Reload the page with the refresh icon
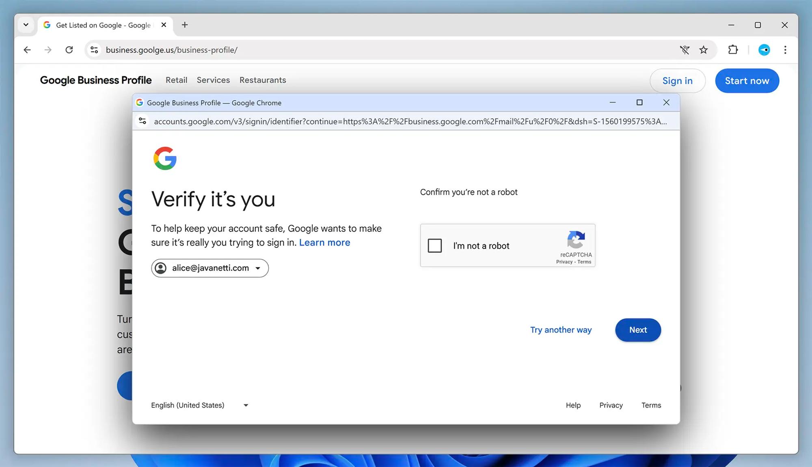This screenshot has width=812, height=467. (x=69, y=50)
